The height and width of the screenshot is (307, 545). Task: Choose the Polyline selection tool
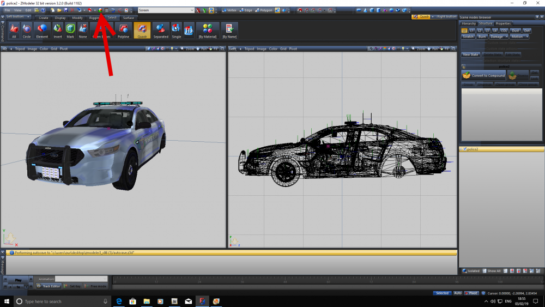(124, 31)
